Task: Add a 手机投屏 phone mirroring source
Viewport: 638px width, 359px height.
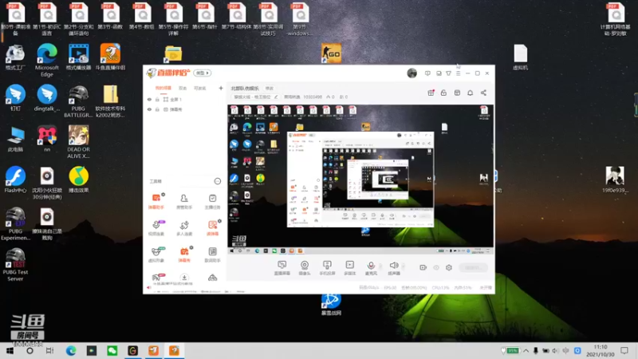Action: tap(327, 268)
